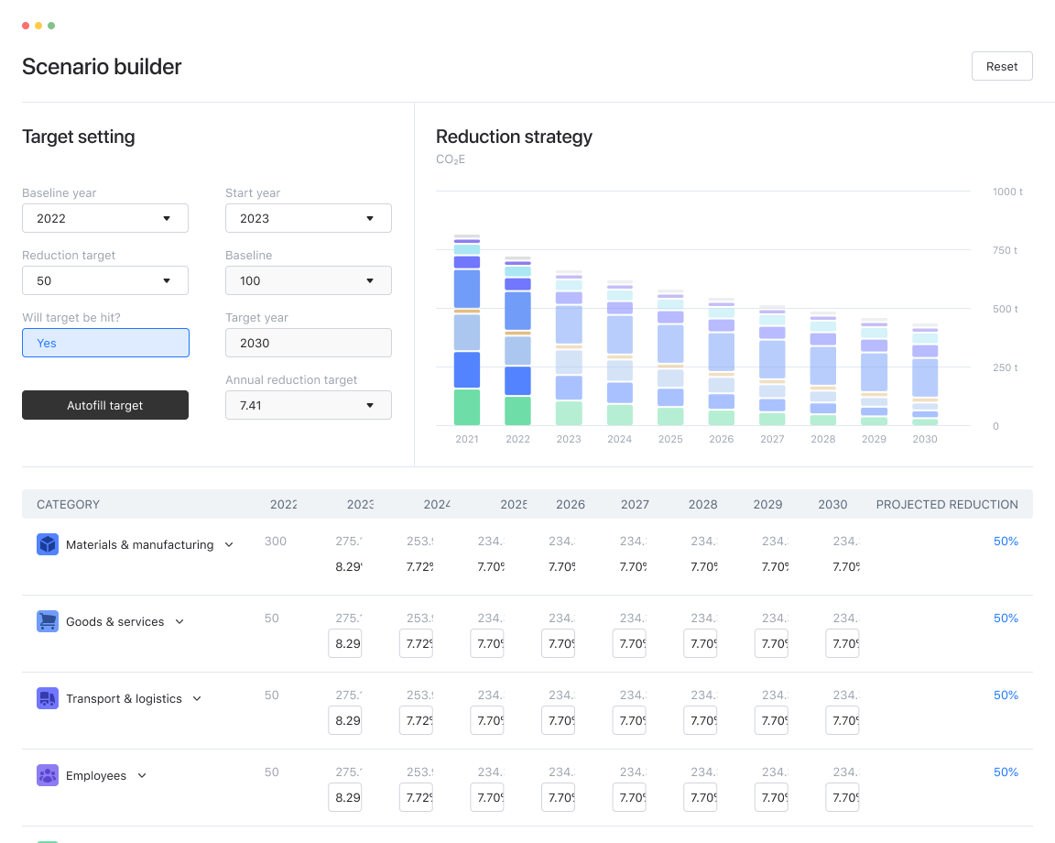Open the Annual reduction target dropdown
The height and width of the screenshot is (843, 1055).
(x=308, y=405)
